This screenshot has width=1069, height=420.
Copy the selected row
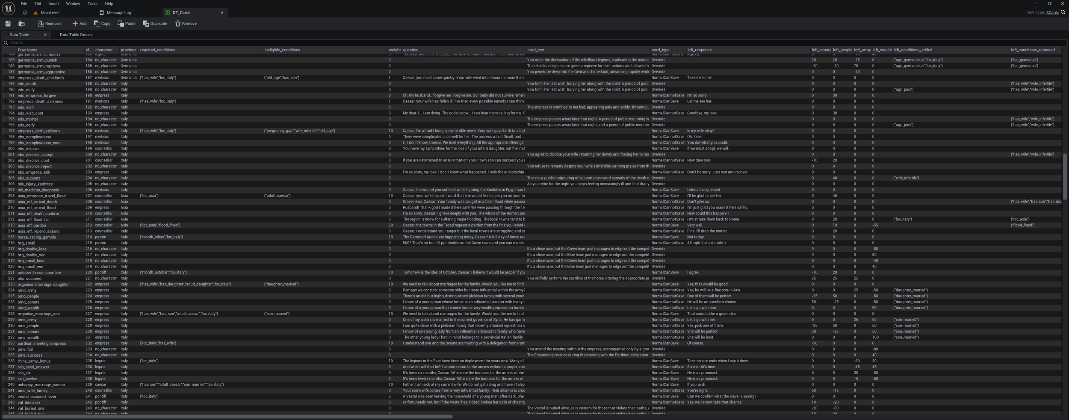point(102,23)
